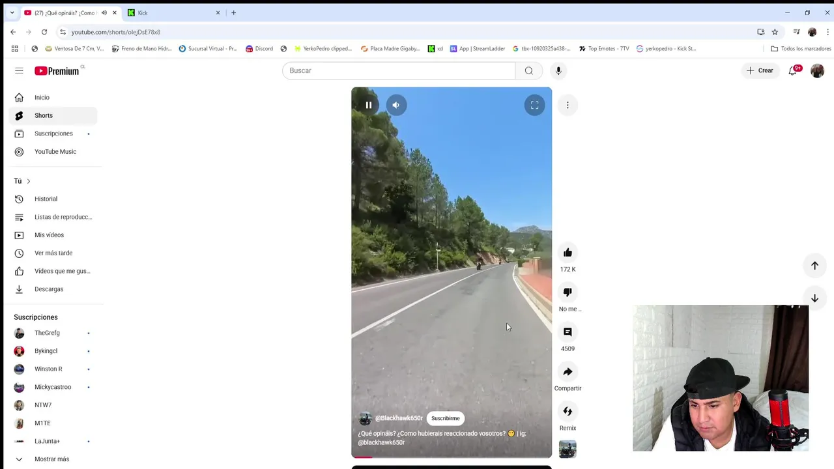
Task: Expand the Tú section chevron
Action: coord(28,181)
